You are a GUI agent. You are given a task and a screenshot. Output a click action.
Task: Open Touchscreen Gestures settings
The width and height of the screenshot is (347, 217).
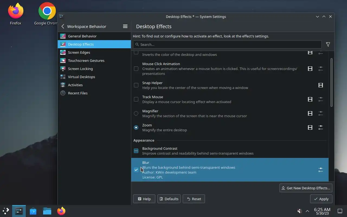tap(94, 60)
